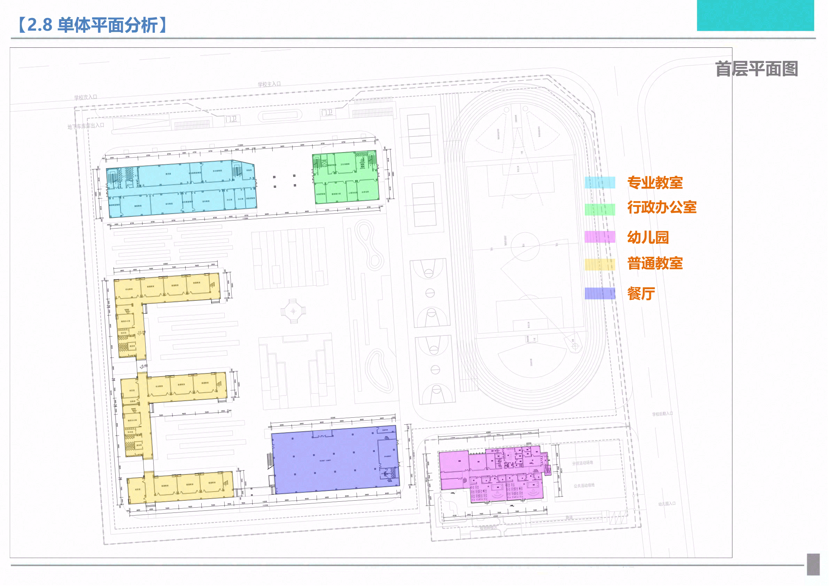Screen dimensions: 829x586
Task: Select the green administrative office building
Action: 346,178
